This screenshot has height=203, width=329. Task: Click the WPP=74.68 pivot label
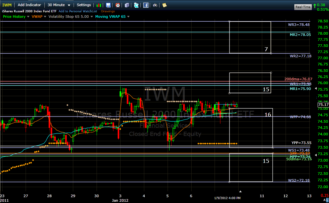coord(300,117)
